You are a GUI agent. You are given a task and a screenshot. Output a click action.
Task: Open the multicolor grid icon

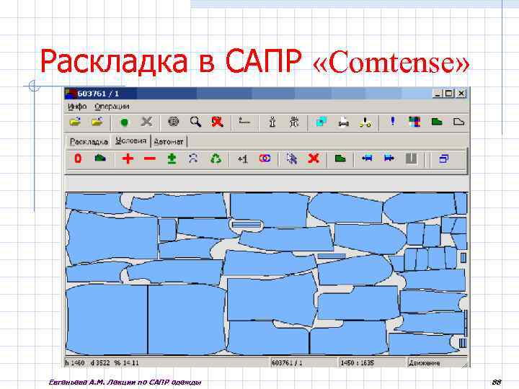(414, 122)
